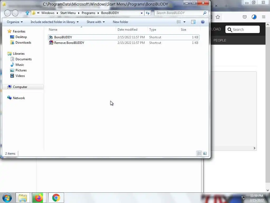270x203 pixels.
Task: Sort by Name column header
Action: (82, 30)
